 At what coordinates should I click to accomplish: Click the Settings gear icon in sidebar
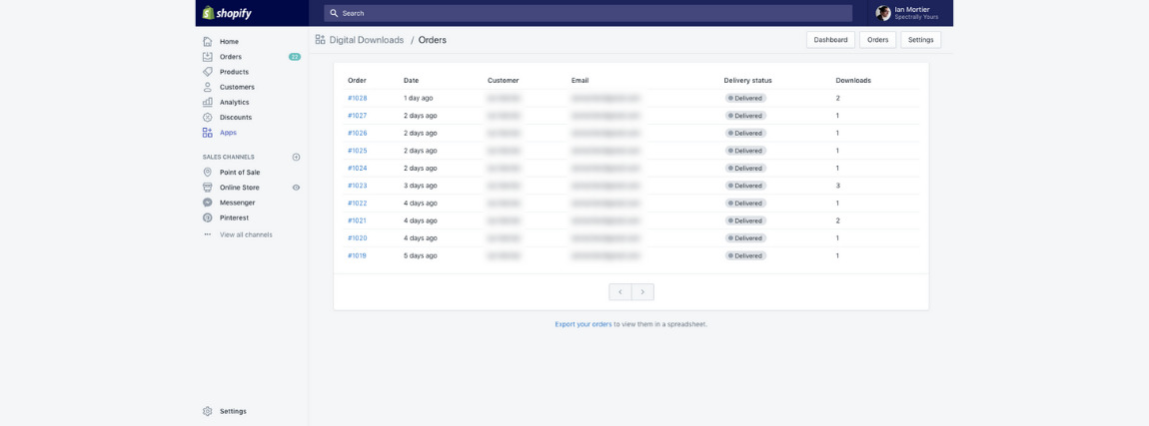click(x=208, y=411)
